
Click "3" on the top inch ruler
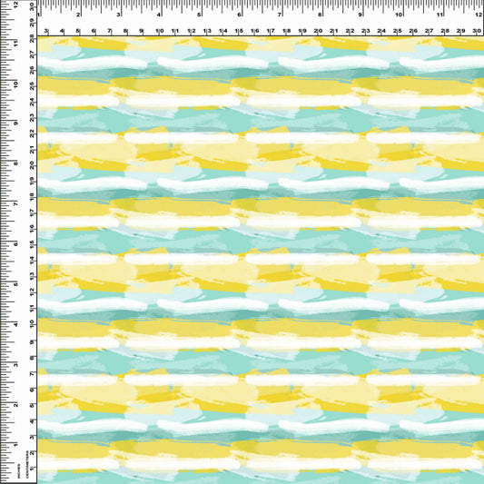click(119, 15)
